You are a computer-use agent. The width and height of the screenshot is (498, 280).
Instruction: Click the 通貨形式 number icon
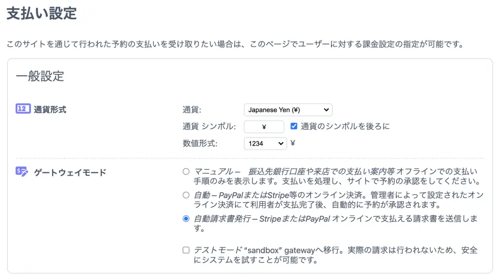(23, 109)
